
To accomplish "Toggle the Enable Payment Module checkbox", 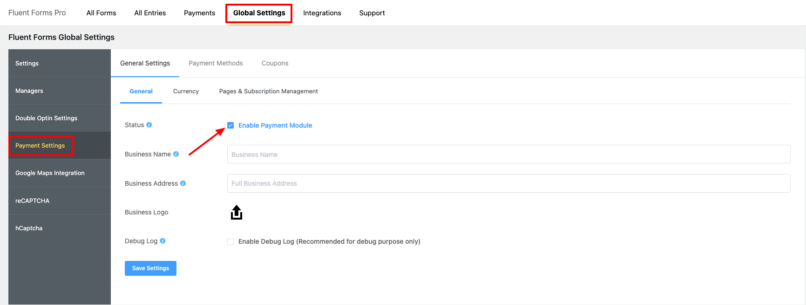I will (230, 125).
